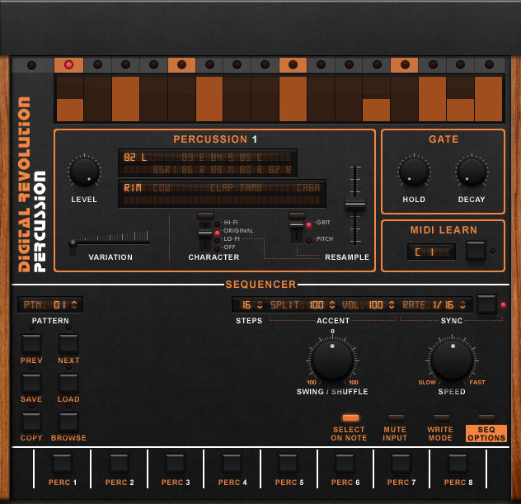The height and width of the screenshot is (504, 521).
Task: Click the third step velocity bar
Action: 125,99
